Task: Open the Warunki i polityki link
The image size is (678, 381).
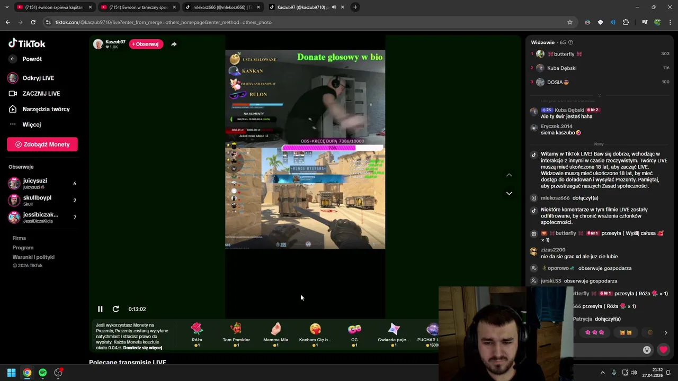Action: [x=33, y=257]
